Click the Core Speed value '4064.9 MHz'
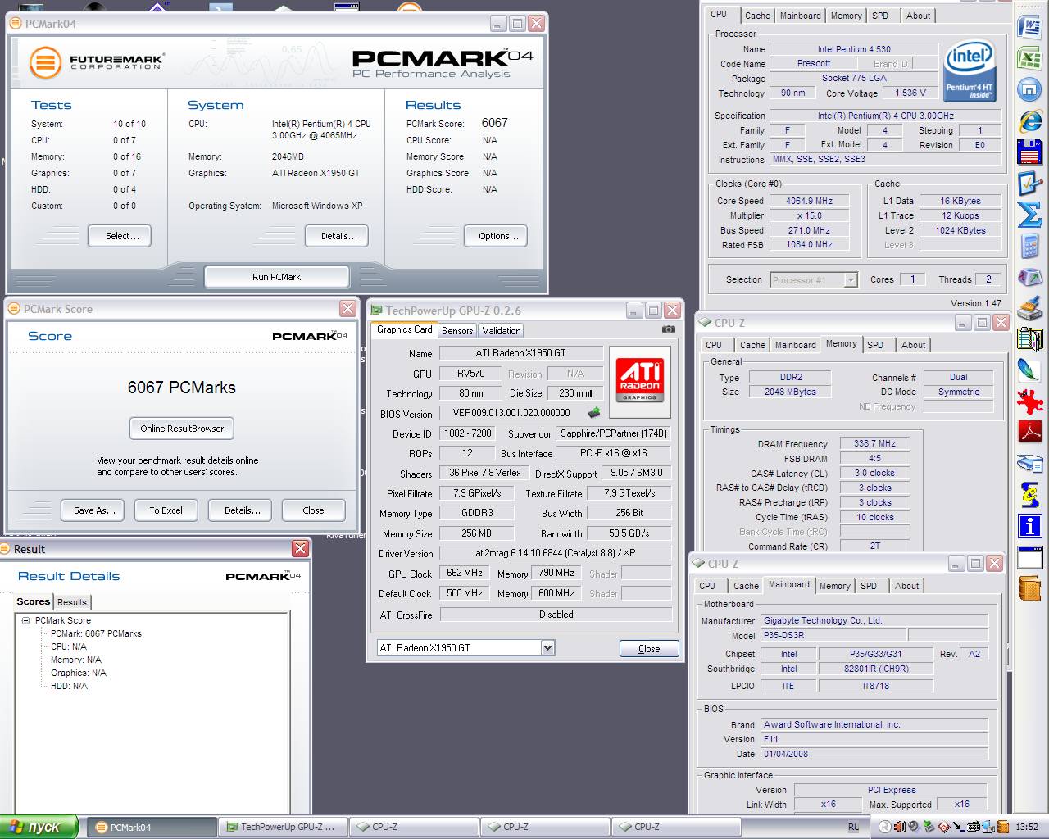 809,201
